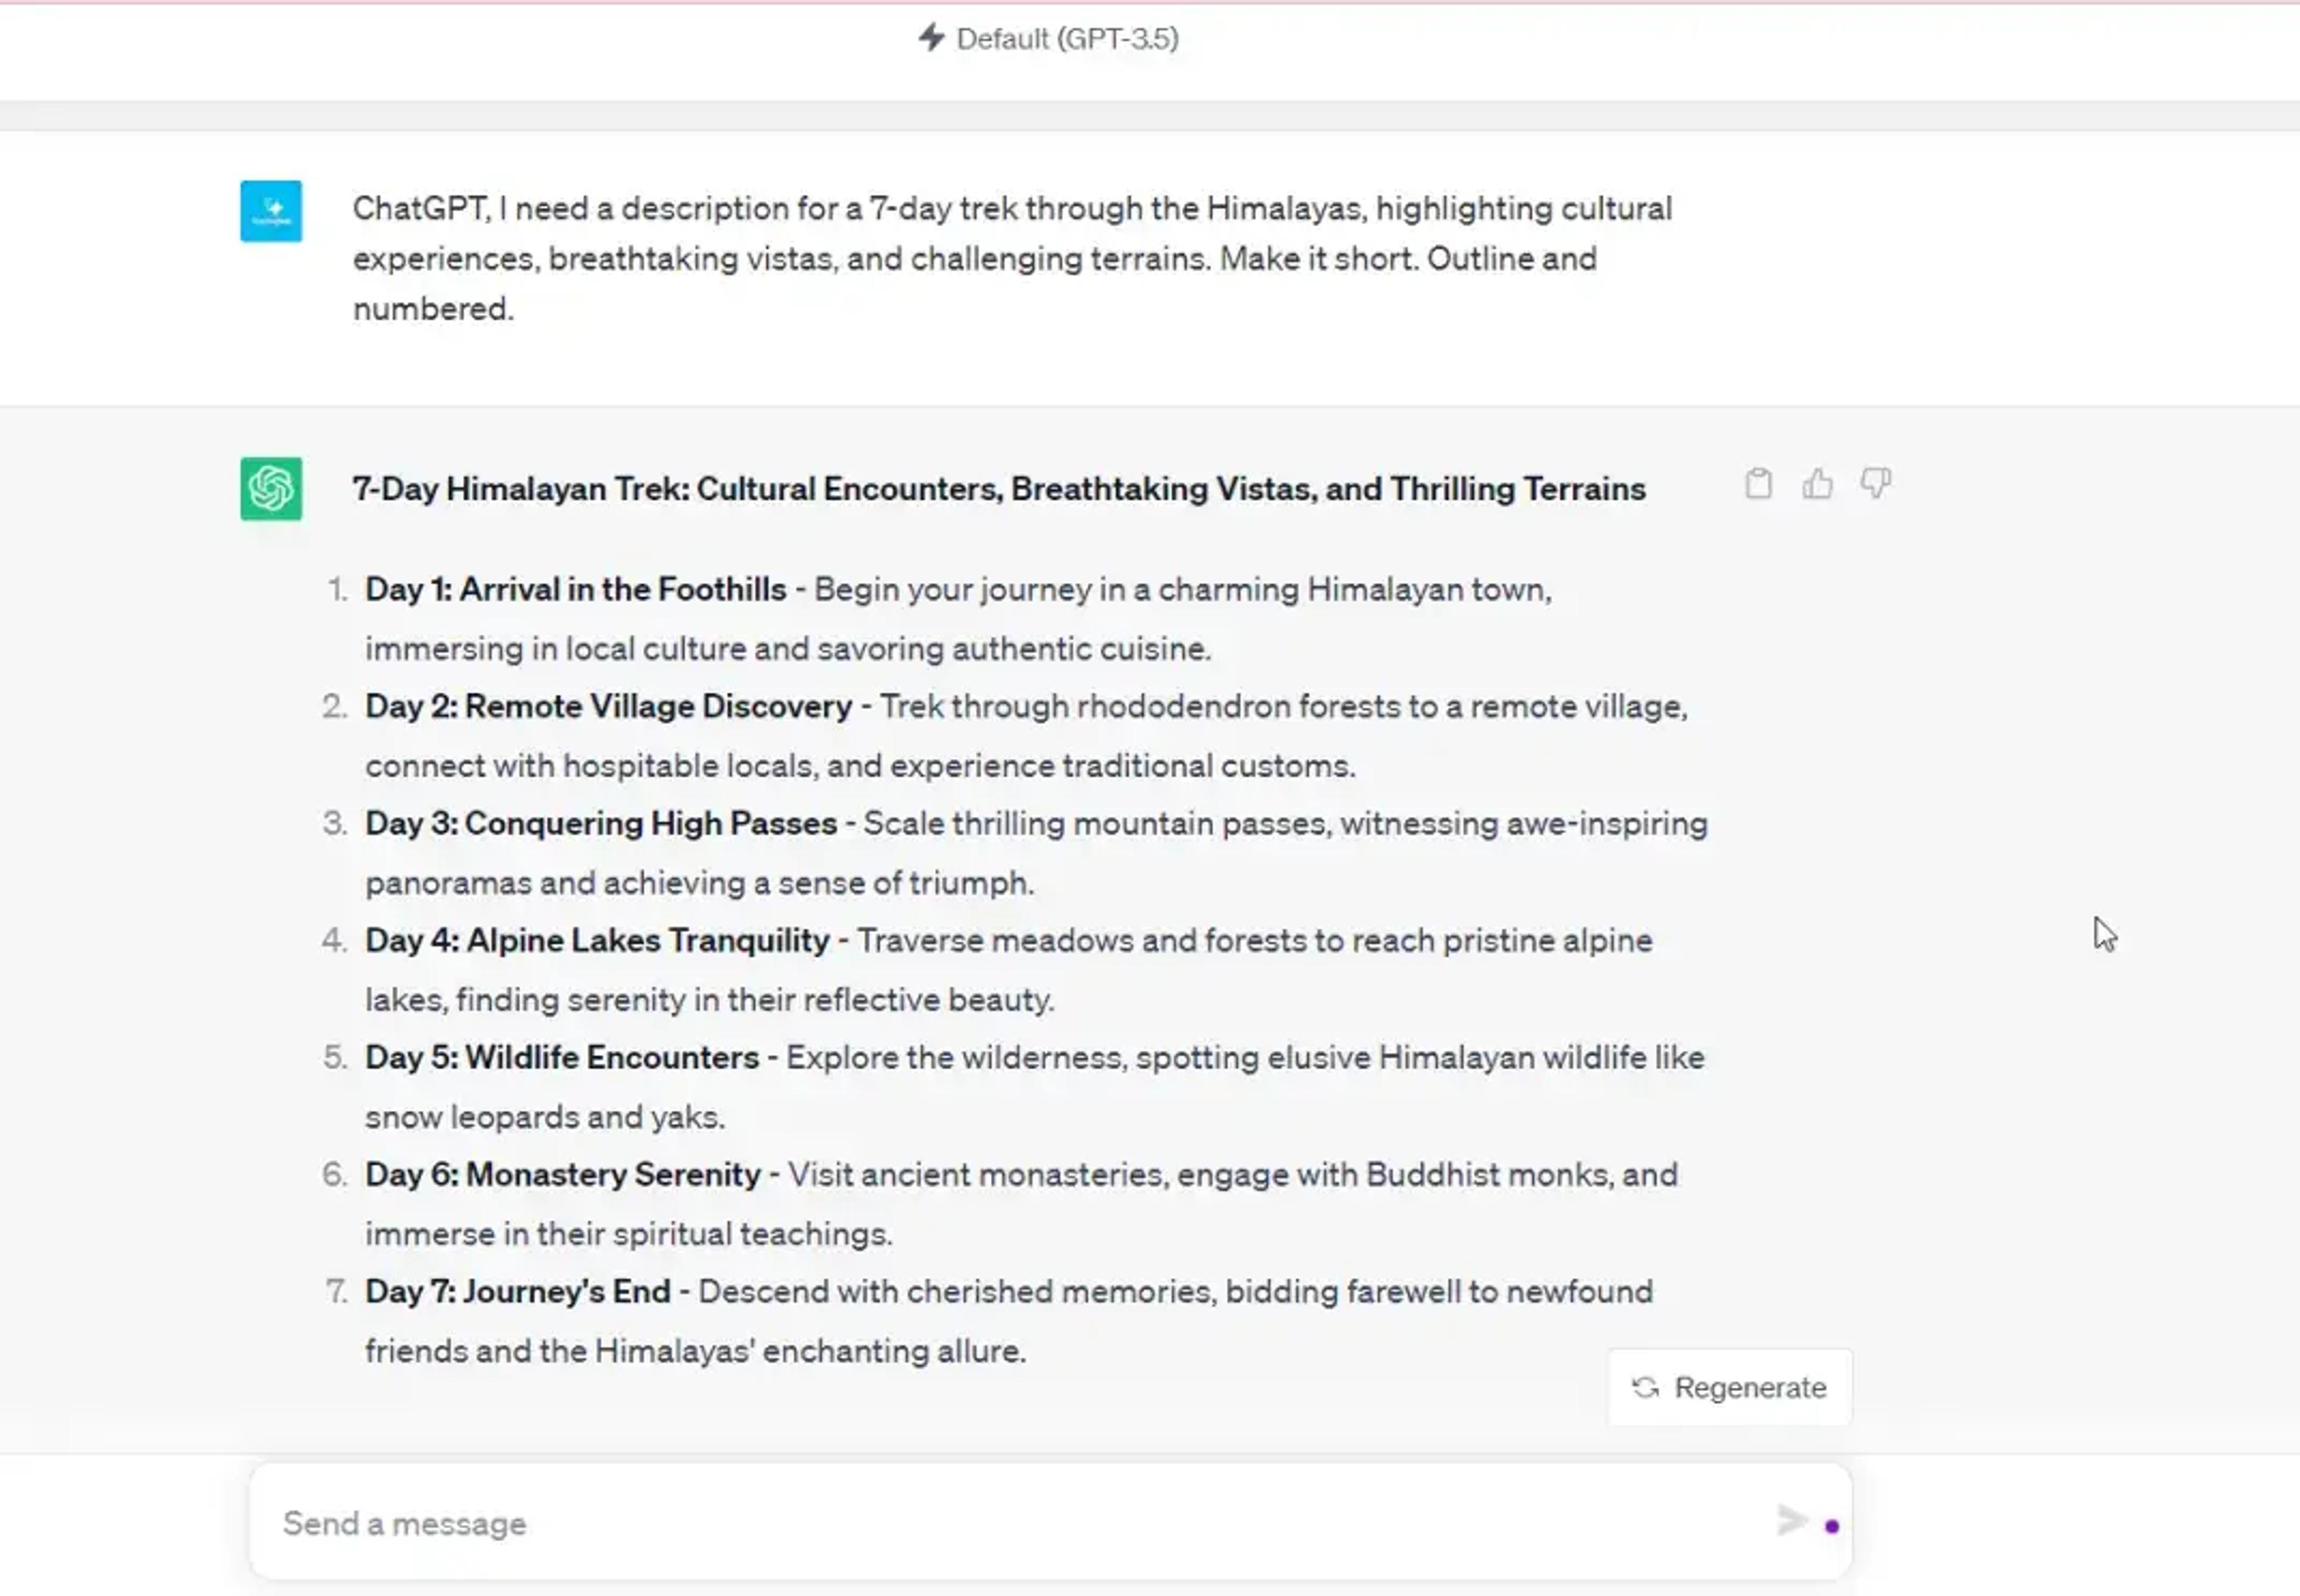This screenshot has height=1596, width=2300.
Task: Click the Regenerate button
Action: tap(1730, 1387)
